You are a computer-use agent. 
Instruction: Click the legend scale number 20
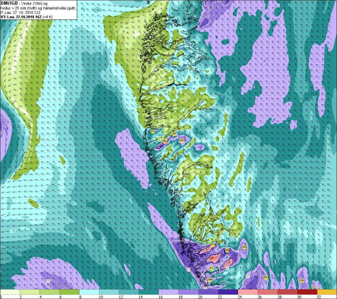(200, 297)
